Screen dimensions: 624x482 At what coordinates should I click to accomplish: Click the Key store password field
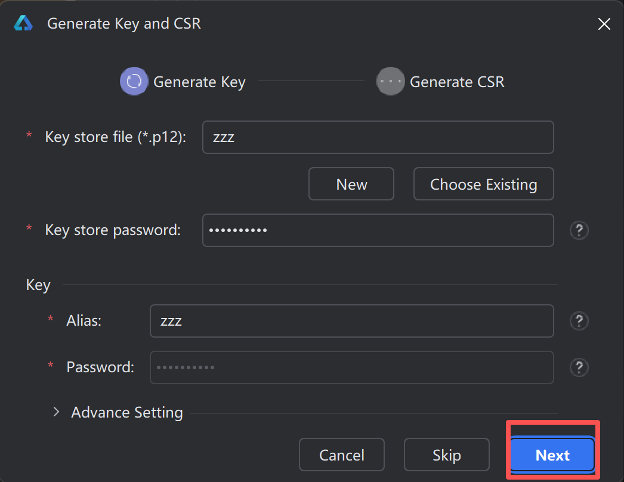(x=378, y=230)
